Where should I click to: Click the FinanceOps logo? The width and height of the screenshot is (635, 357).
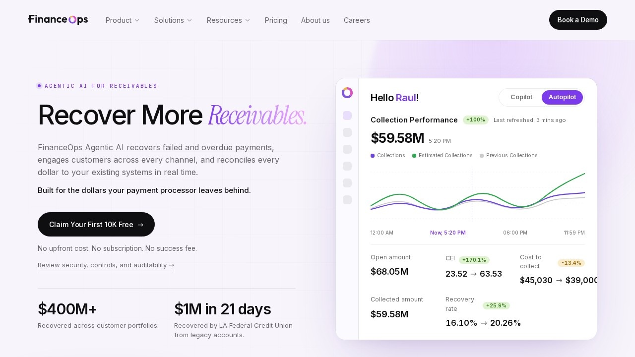click(x=58, y=20)
